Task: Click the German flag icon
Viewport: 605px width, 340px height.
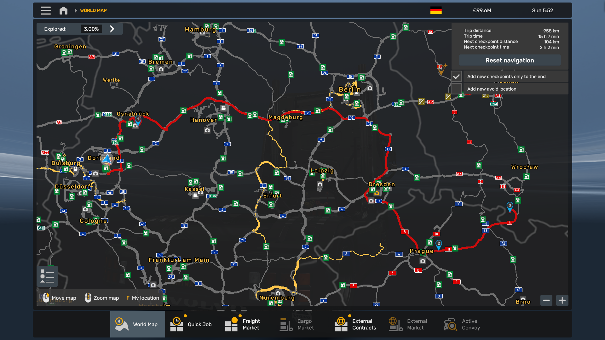Action: [436, 10]
